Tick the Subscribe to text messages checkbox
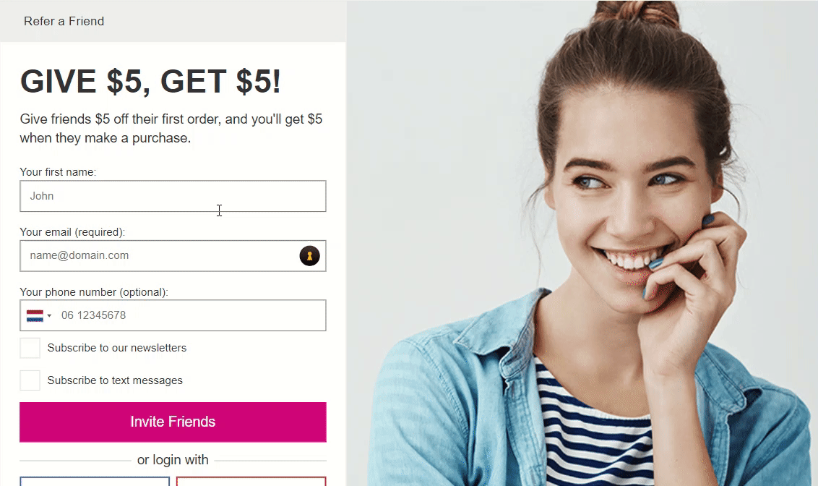Viewport: 818px width, 486px height. coord(30,380)
